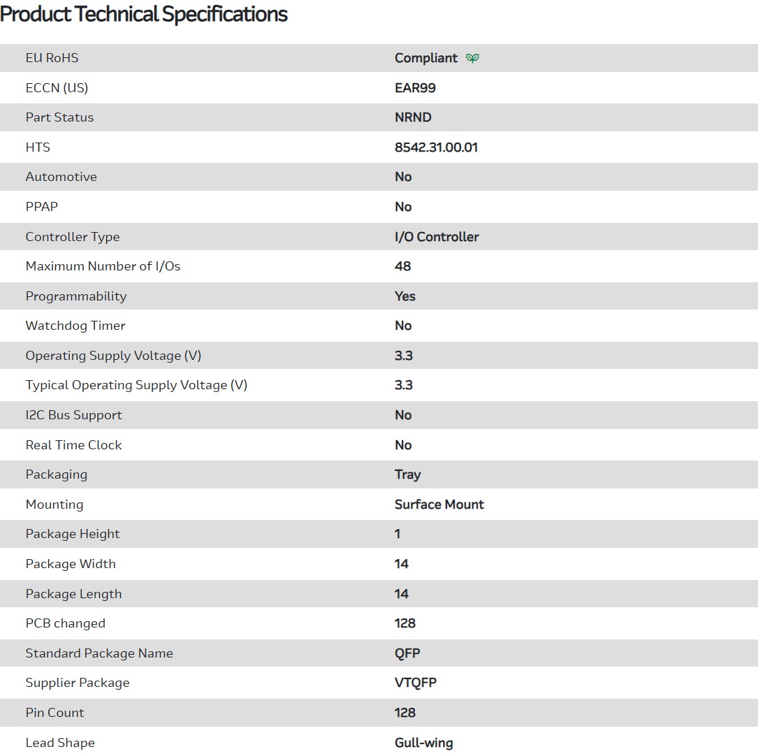Screen dimensions: 758x754
Task: Select the I/O Controller value
Action: 437,237
